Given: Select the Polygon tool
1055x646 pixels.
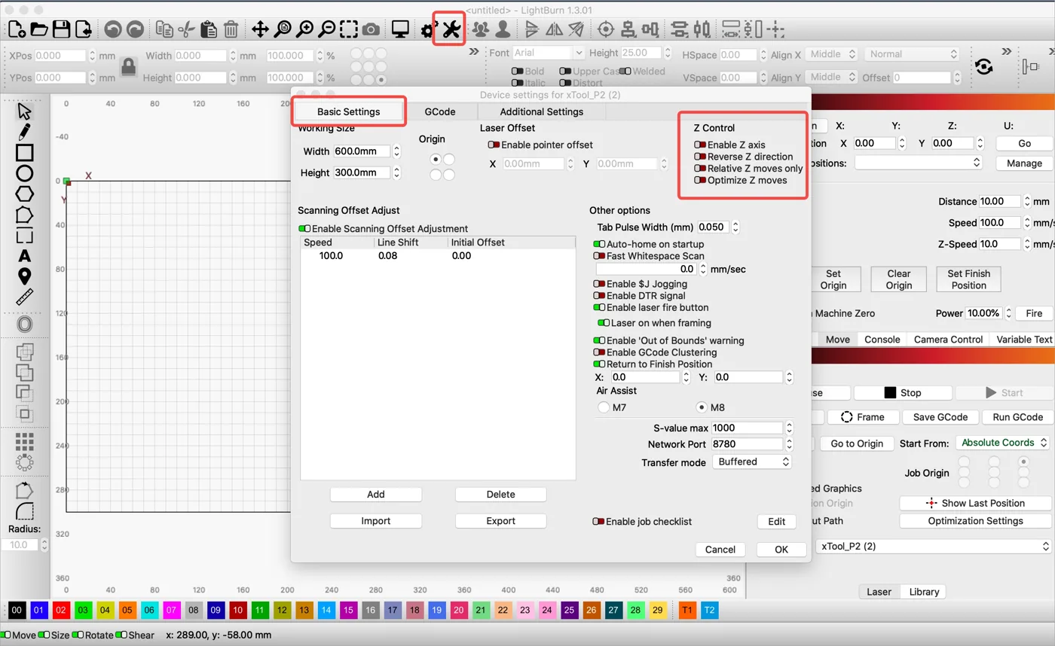Looking at the screenshot, I should [x=25, y=194].
